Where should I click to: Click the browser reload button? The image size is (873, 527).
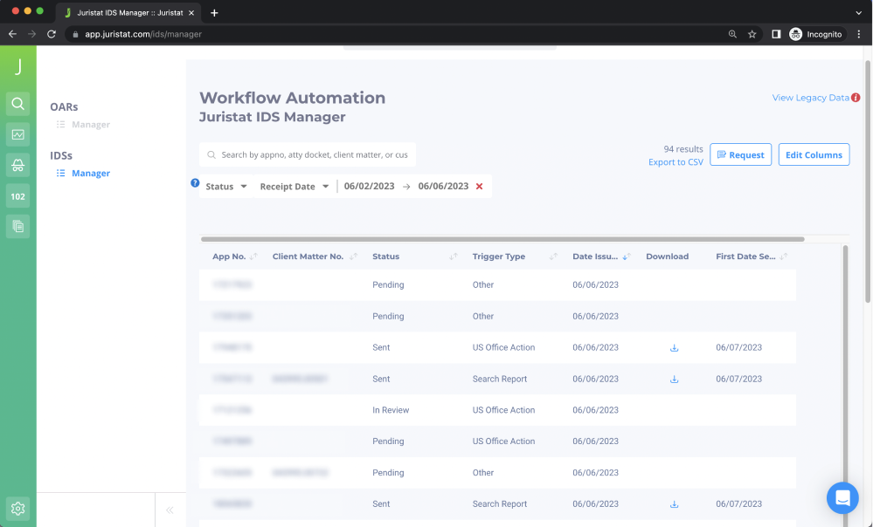click(x=52, y=34)
